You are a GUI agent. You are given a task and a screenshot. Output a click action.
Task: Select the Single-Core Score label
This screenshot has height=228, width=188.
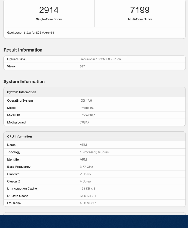pos(49,19)
